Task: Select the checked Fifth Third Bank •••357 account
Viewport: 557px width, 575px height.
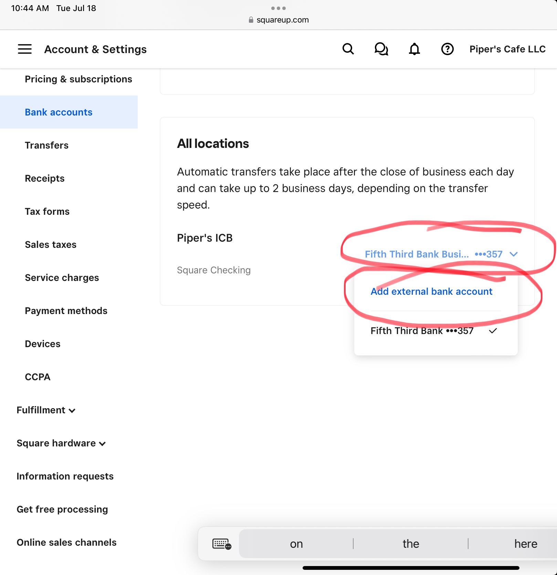Action: click(421, 331)
